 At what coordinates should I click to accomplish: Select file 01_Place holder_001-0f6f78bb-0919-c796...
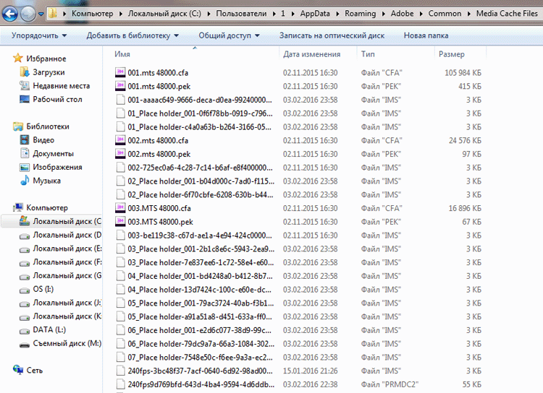point(200,113)
